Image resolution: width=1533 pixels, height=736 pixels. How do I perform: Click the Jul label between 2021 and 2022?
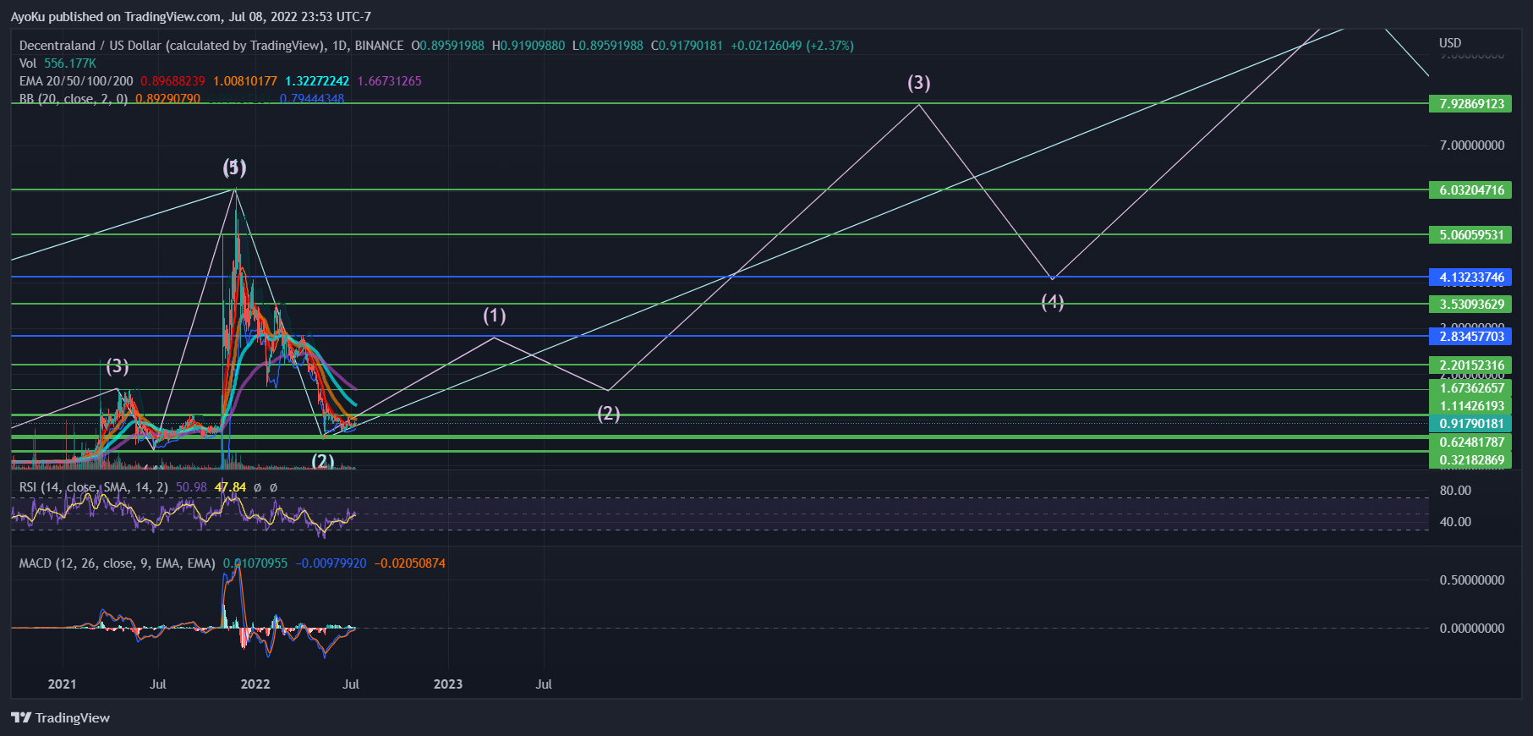click(158, 684)
